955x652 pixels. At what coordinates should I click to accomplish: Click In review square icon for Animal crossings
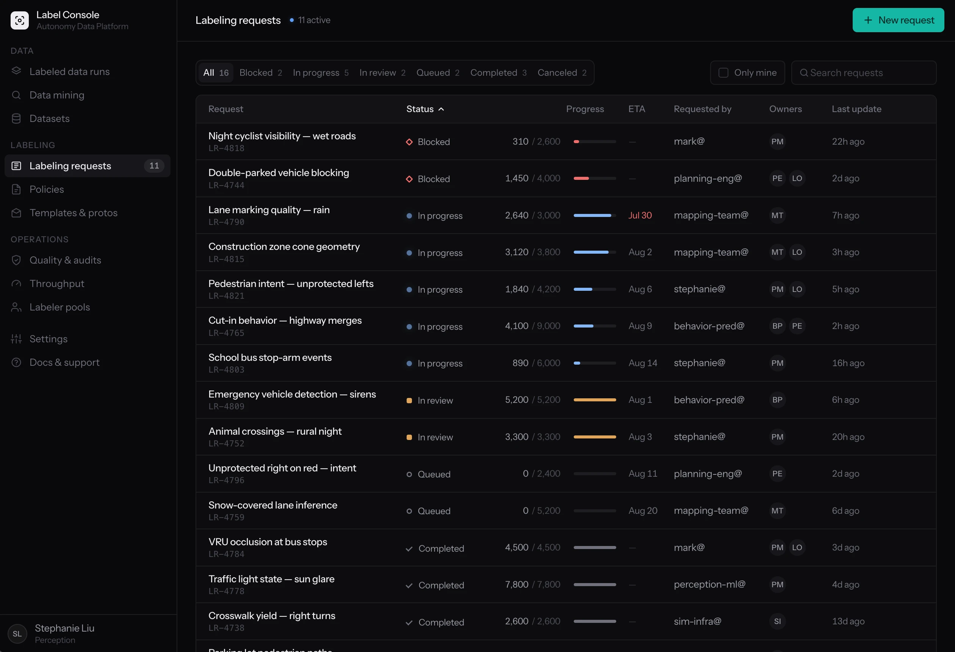[409, 437]
